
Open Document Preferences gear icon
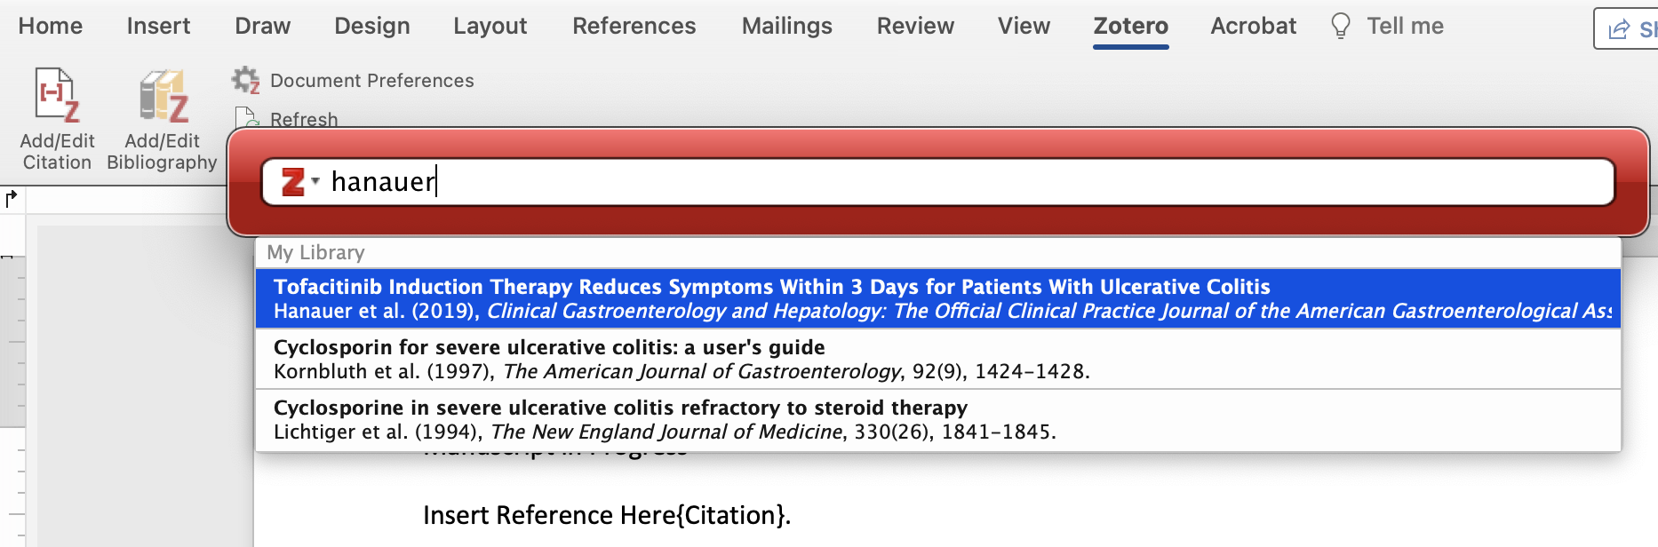pyautogui.click(x=245, y=81)
